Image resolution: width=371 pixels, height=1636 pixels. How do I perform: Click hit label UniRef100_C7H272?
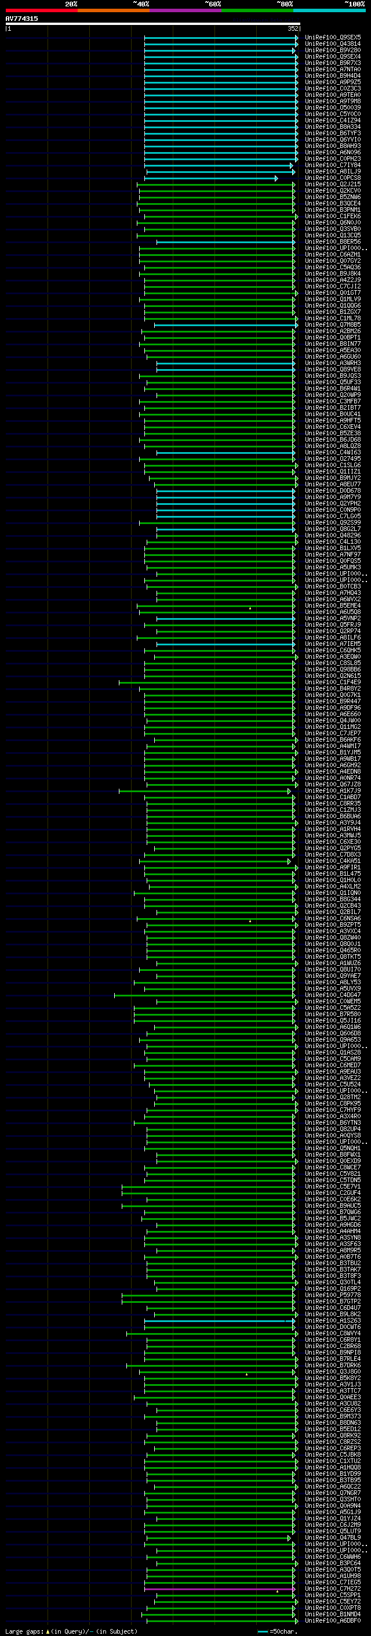(333, 1589)
